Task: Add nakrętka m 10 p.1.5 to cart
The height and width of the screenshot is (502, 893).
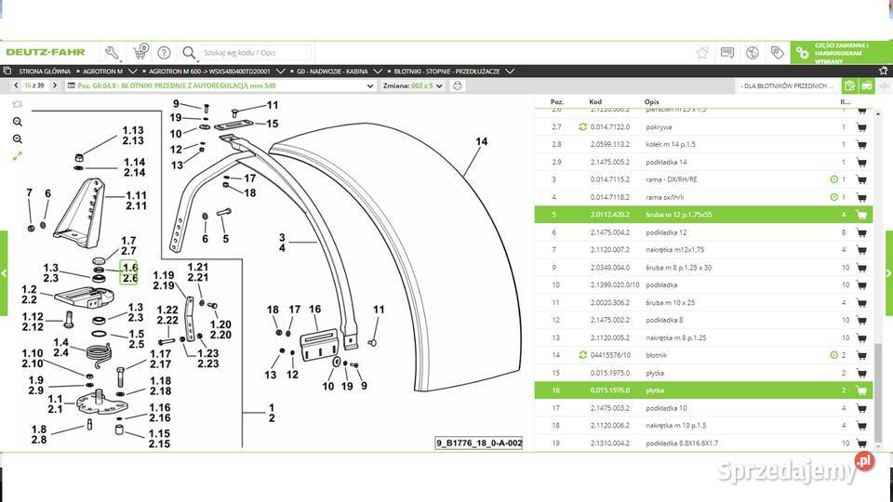Action: click(x=861, y=426)
